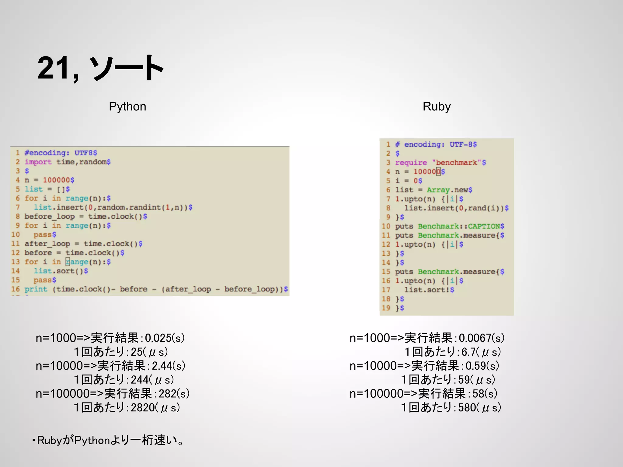The height and width of the screenshot is (467, 623).
Task: Click the conclusion "RubyがPythonより一桁速い。"
Action: point(108,440)
